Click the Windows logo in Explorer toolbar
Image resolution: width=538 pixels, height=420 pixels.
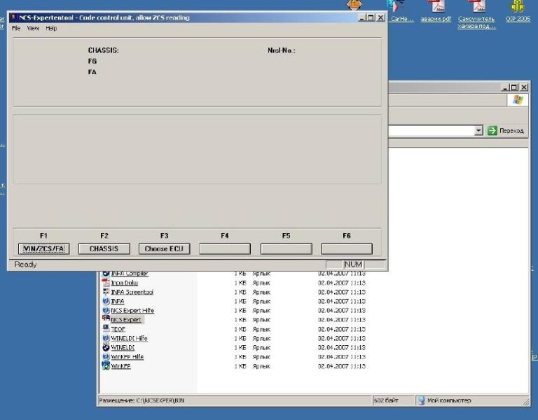pos(518,100)
